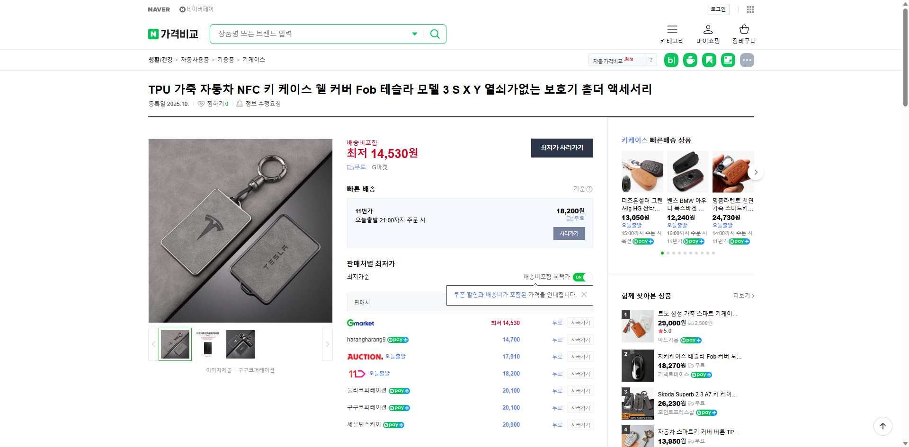Share via the Naver Cafe icon
The width and height of the screenshot is (909, 447).
click(x=690, y=60)
